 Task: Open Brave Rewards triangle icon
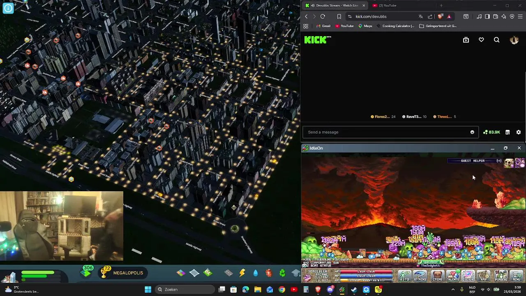(x=449, y=16)
